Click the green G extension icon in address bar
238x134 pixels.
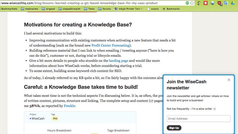pos(187,3)
